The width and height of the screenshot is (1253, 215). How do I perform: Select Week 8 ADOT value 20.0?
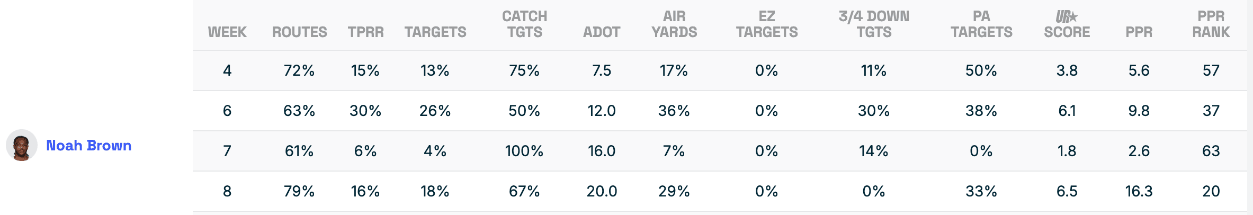602,191
